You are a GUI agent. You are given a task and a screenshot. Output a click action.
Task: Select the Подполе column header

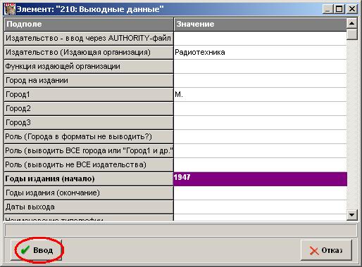[x=89, y=24]
